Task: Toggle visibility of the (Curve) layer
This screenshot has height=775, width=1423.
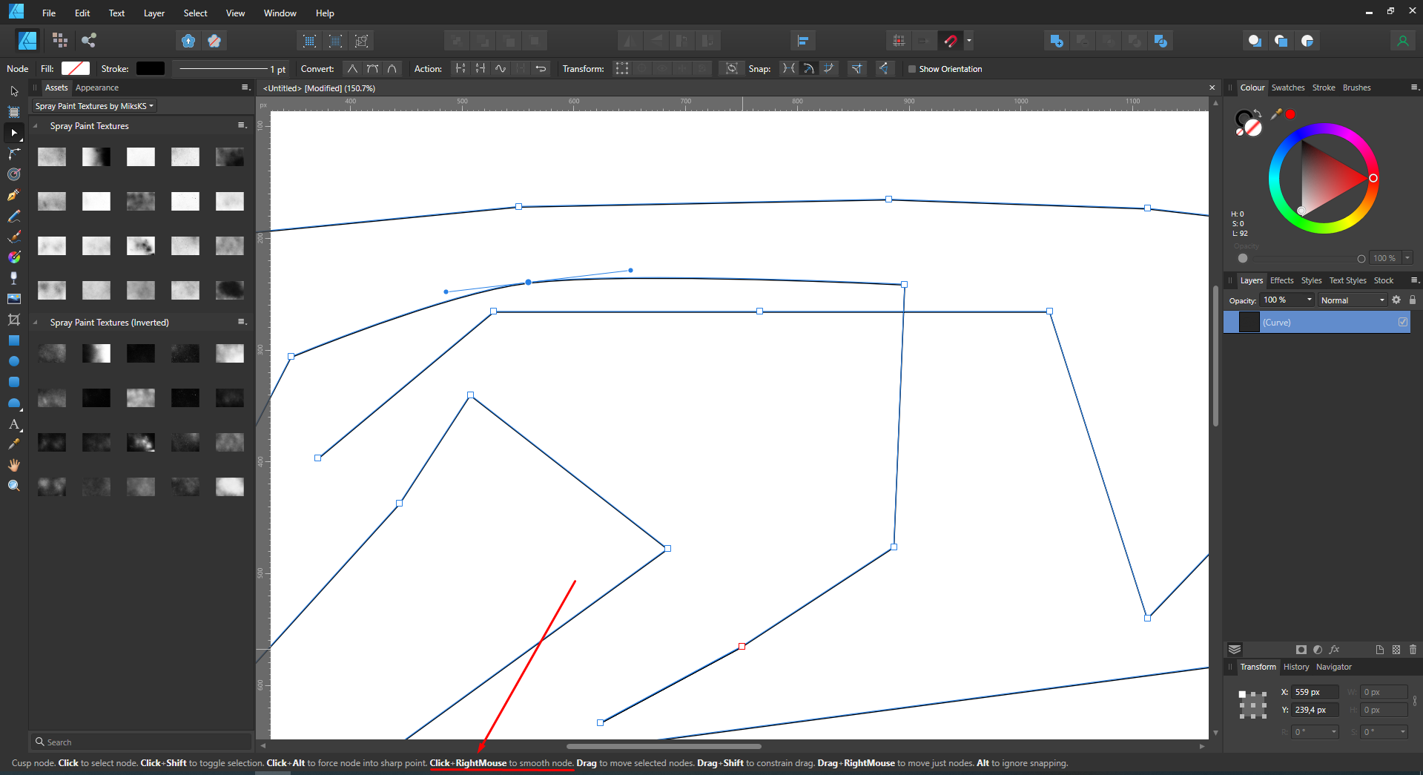Action: point(1401,322)
